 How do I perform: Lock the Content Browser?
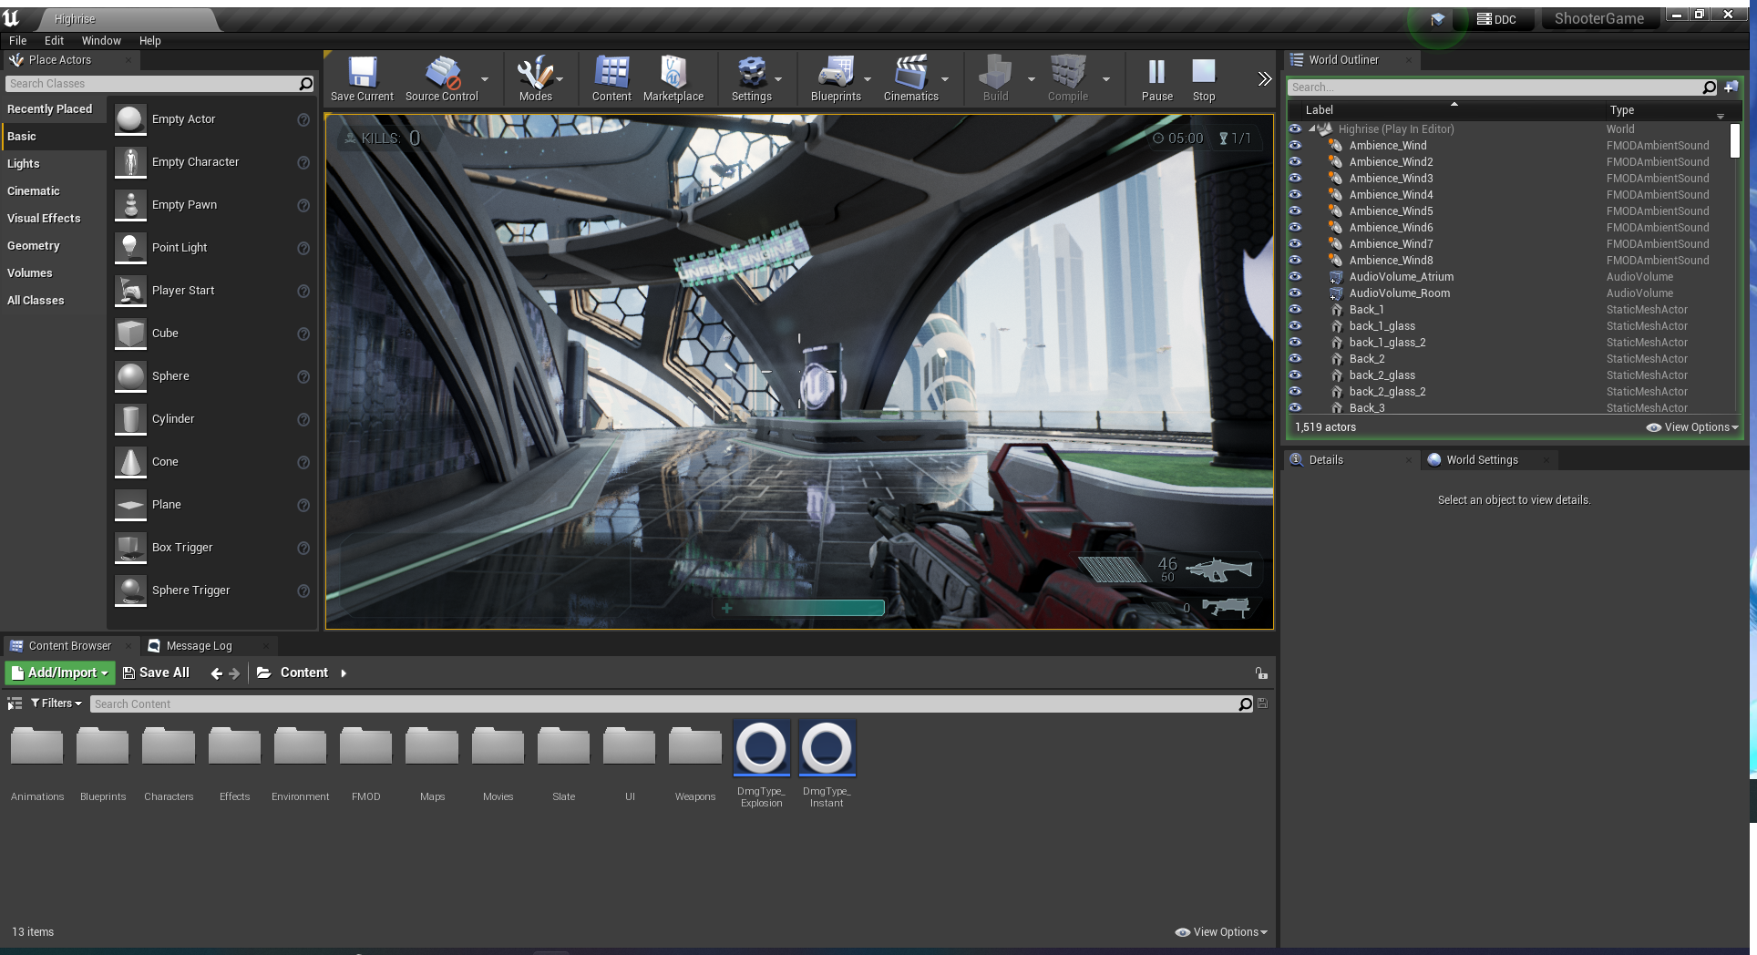[x=1261, y=673]
